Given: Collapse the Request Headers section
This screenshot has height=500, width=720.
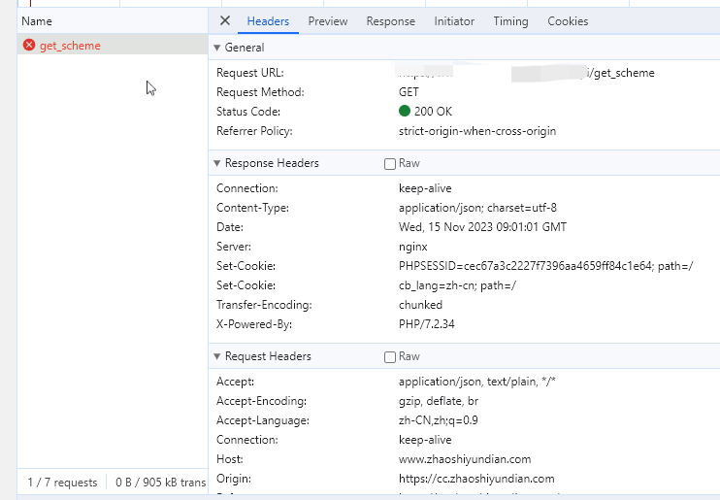Looking at the screenshot, I should [217, 356].
